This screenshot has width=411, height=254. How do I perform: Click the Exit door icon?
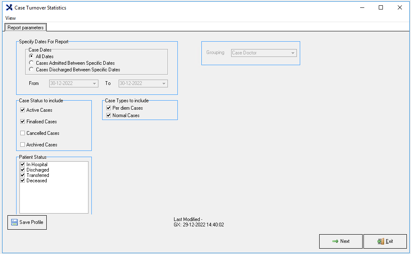[380, 241]
